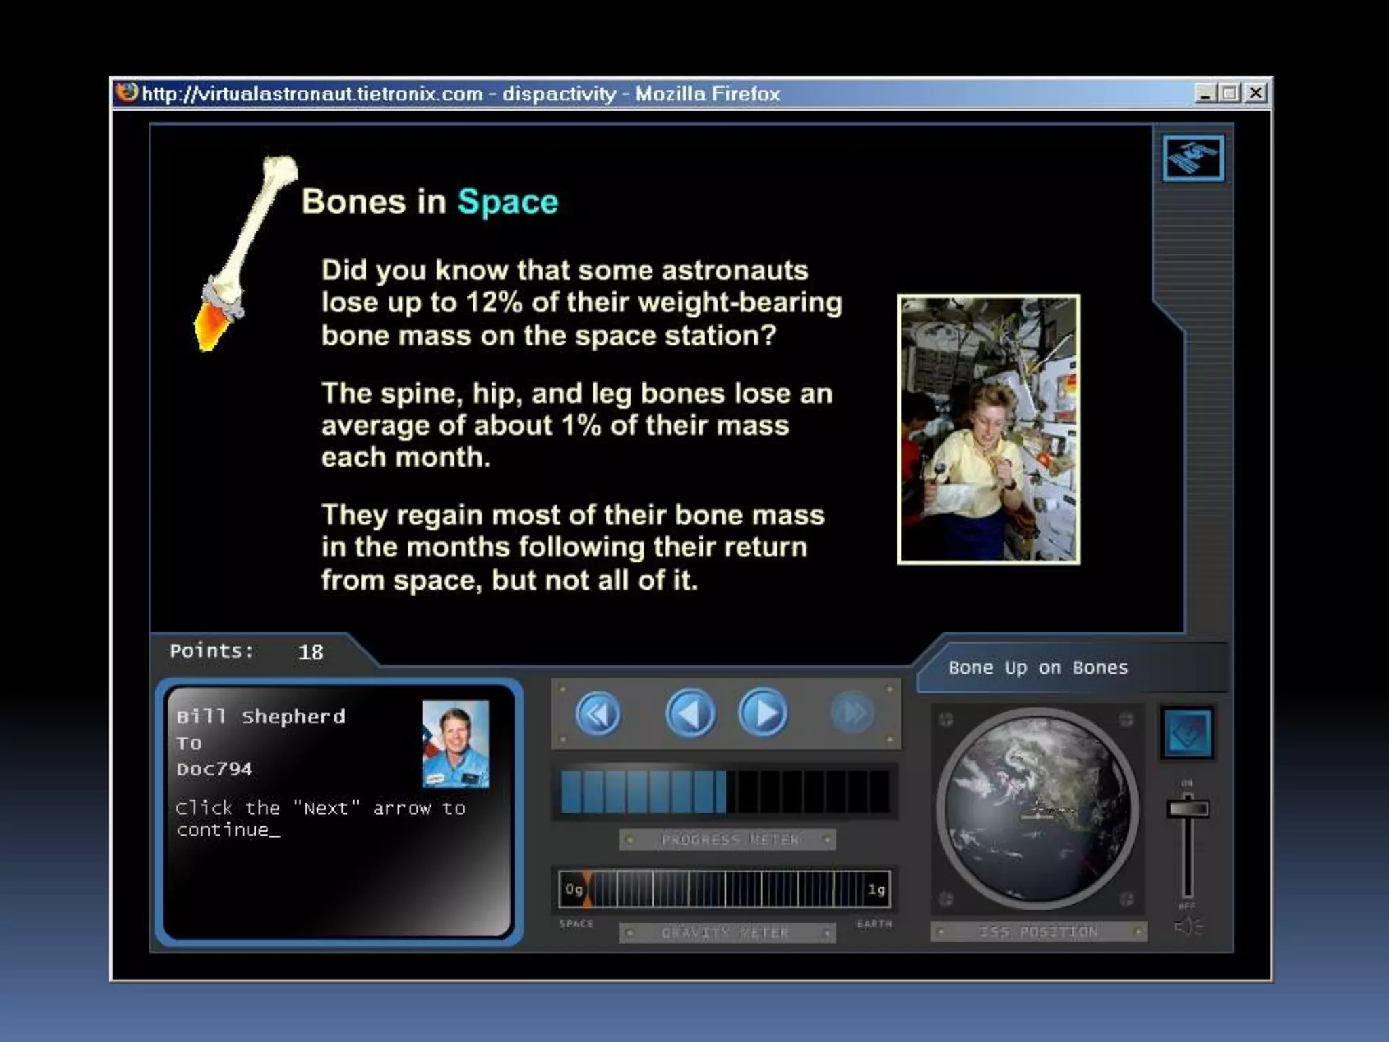This screenshot has width=1389, height=1042.
Task: Click the astronaut photo thumbnail
Action: point(989,429)
